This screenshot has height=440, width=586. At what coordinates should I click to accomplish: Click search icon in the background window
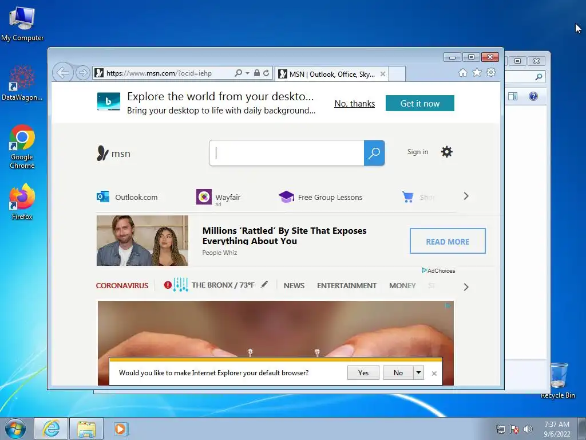[539, 77]
